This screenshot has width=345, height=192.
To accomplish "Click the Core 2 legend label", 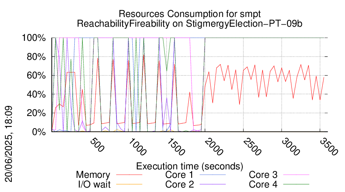I will click(179, 185).
